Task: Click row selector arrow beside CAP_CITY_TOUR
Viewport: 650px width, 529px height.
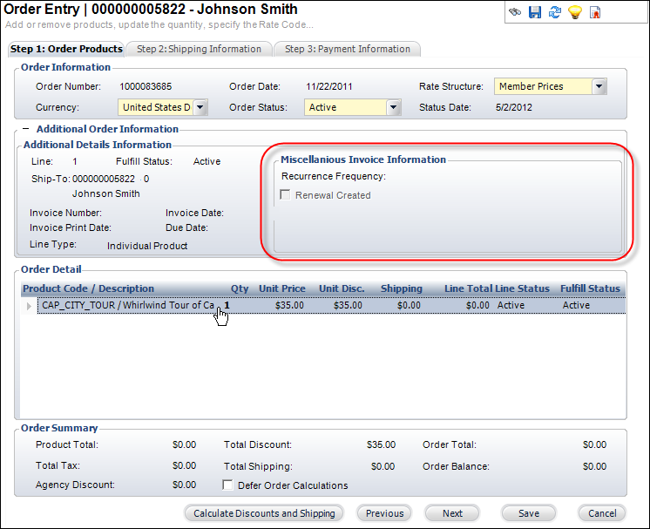Action: (29, 306)
